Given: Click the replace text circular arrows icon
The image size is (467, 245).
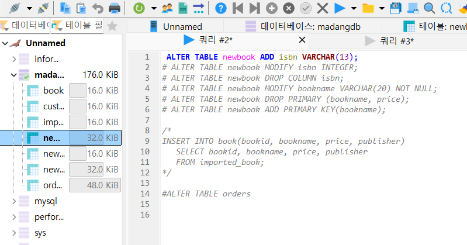Looking at the screenshot, I should 446,8.
